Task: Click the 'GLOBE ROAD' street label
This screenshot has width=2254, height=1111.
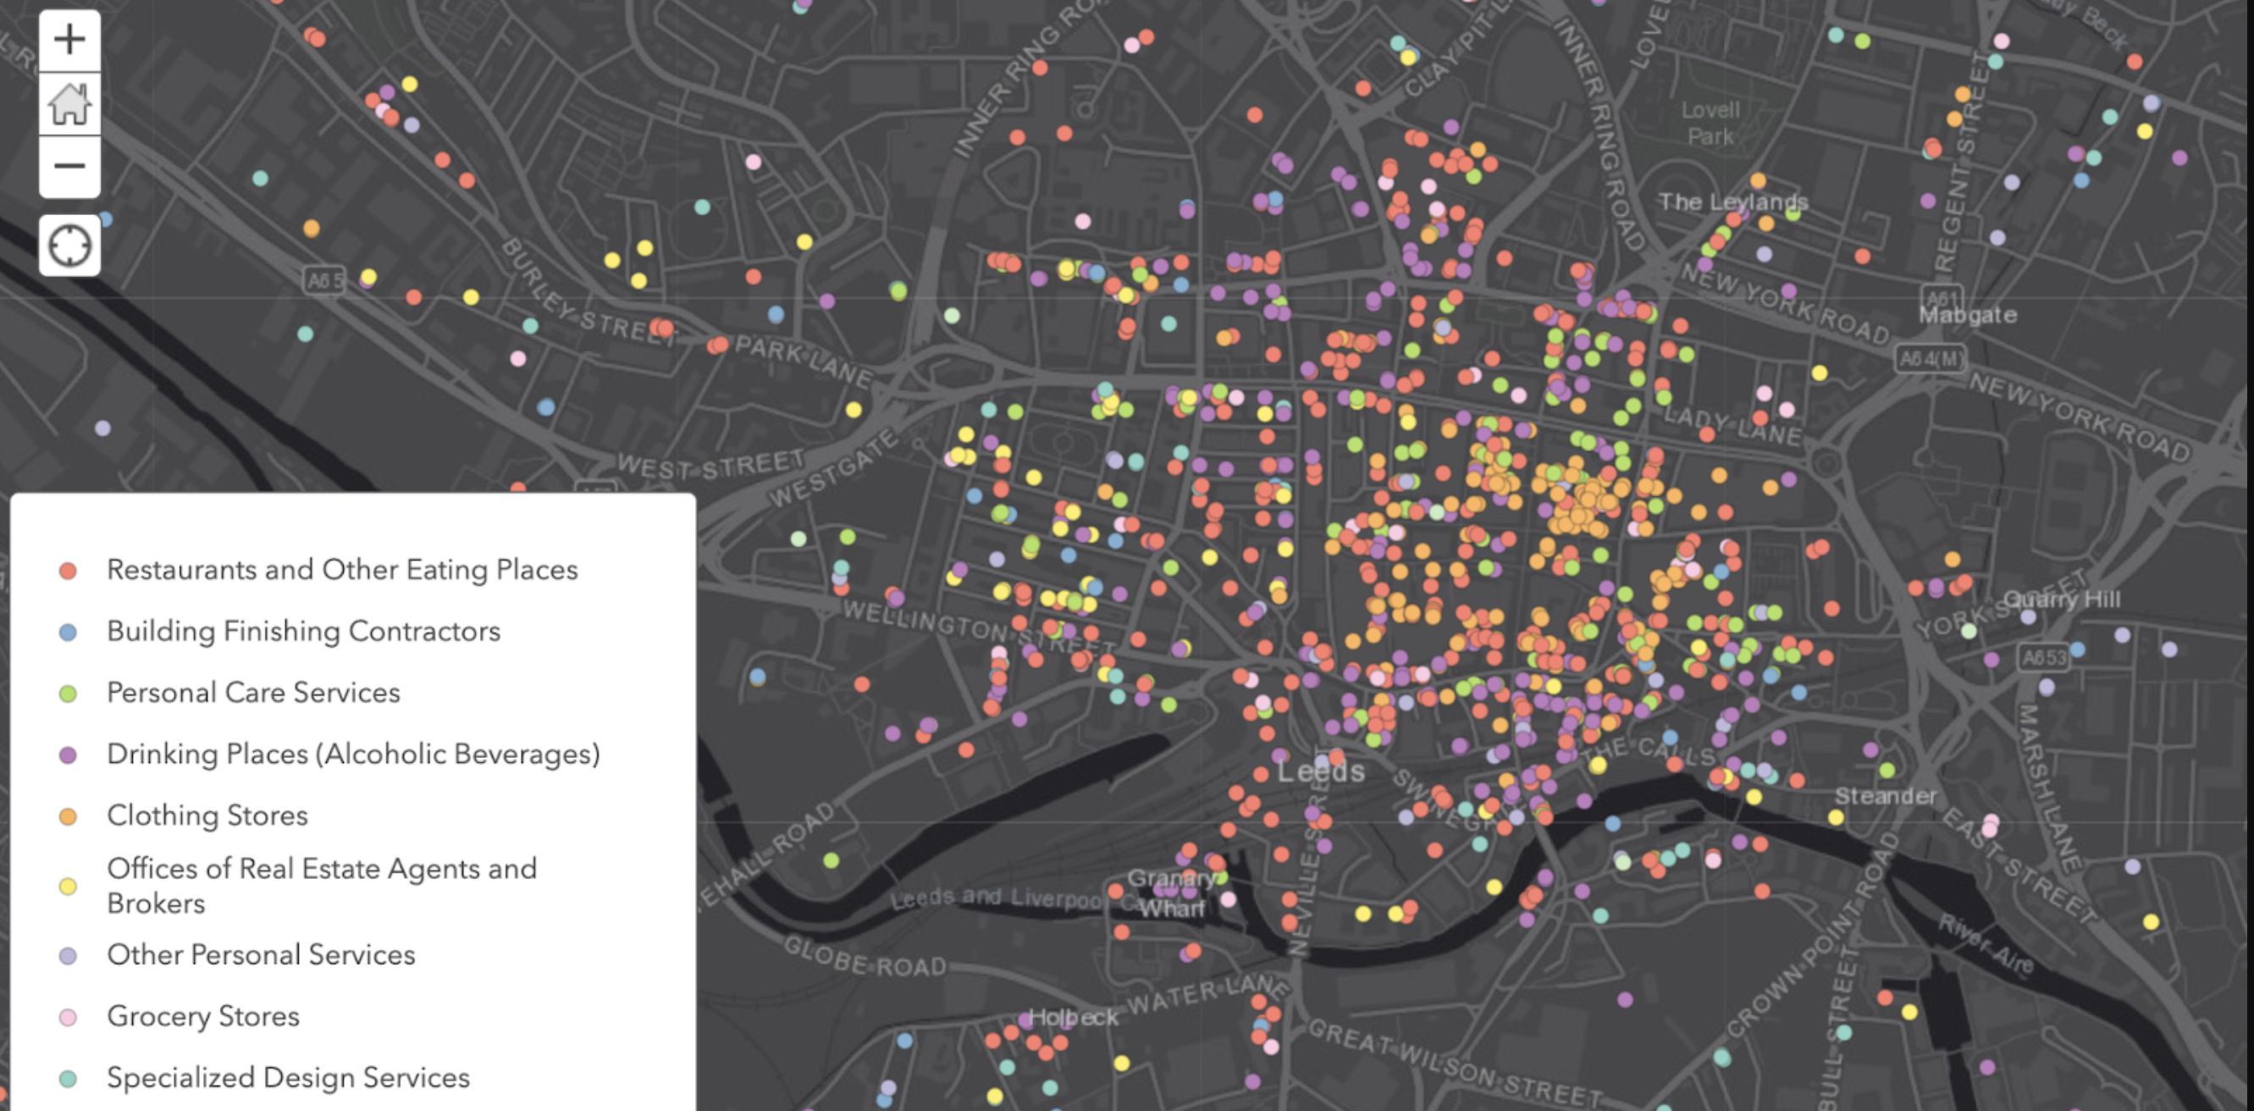Action: [x=865, y=956]
